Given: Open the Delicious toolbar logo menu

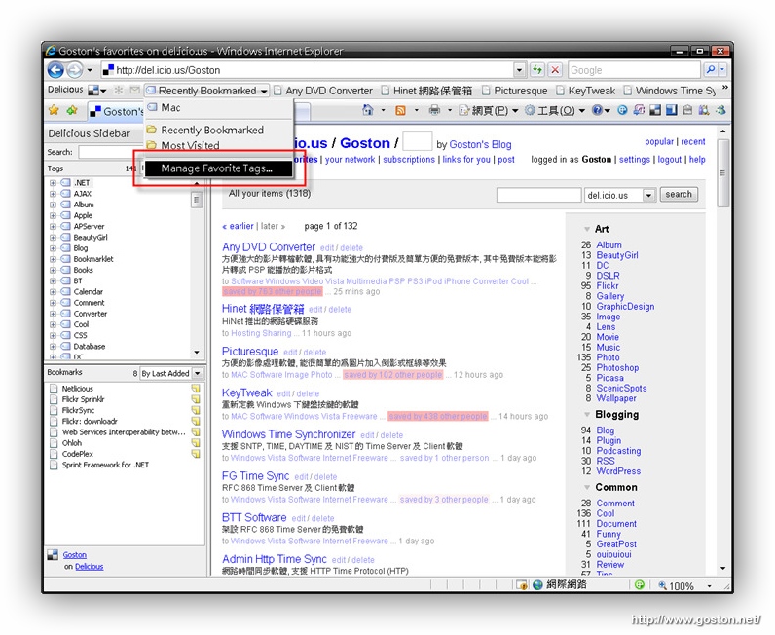Looking at the screenshot, I should [96, 90].
